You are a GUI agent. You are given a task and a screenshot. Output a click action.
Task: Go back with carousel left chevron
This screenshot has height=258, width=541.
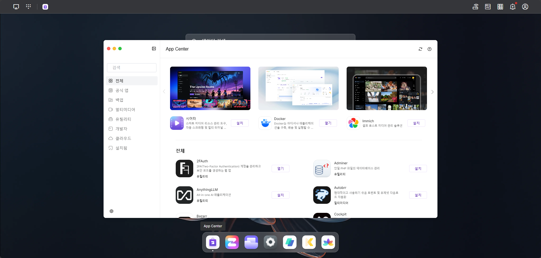(164, 91)
